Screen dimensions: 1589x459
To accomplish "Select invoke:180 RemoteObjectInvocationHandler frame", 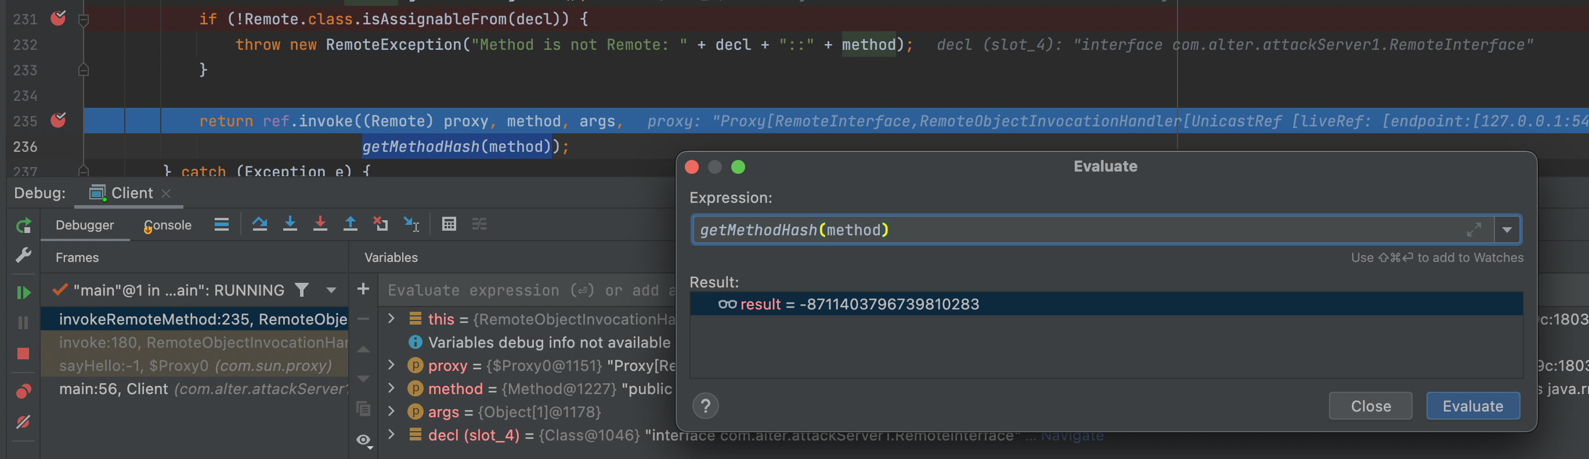I will (x=194, y=343).
